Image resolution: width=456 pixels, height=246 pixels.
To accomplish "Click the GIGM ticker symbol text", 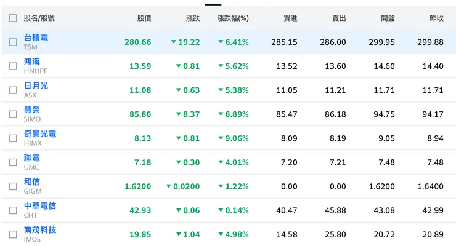I will coord(33,191).
